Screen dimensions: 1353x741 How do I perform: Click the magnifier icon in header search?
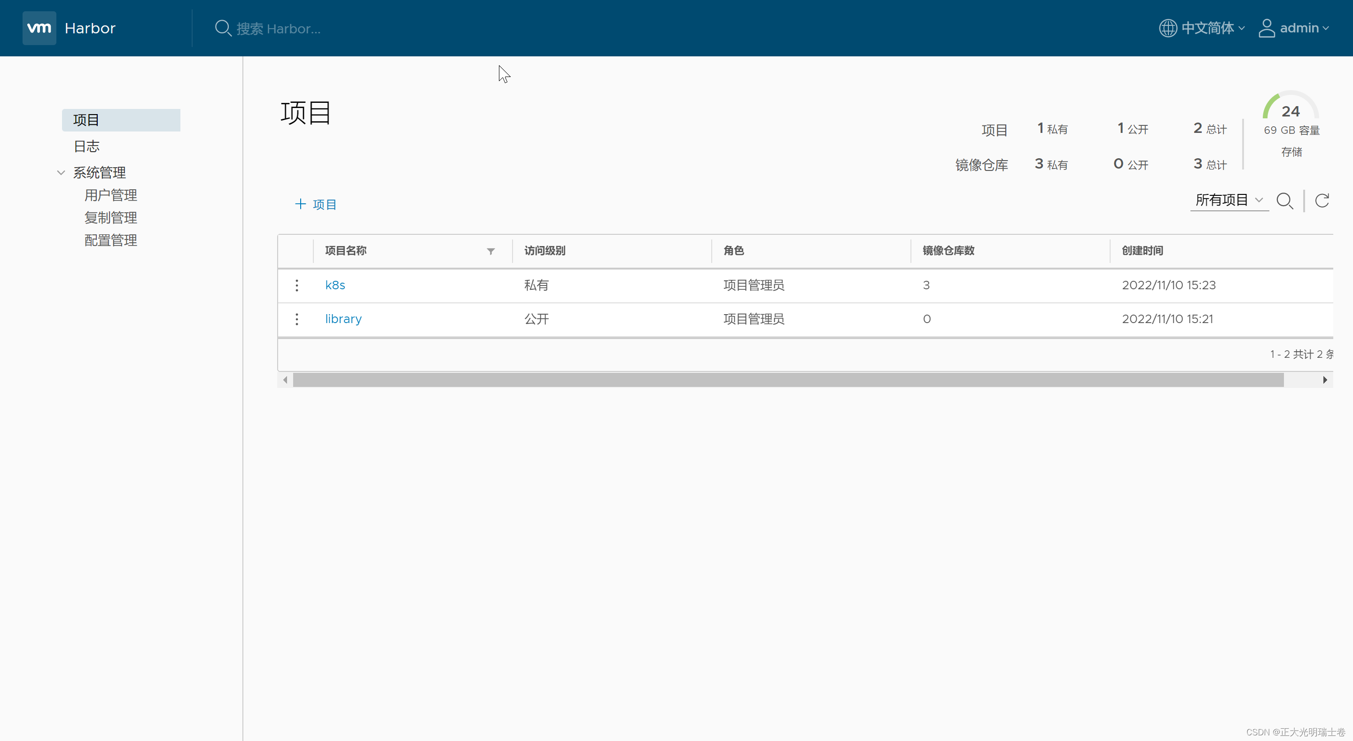(223, 28)
